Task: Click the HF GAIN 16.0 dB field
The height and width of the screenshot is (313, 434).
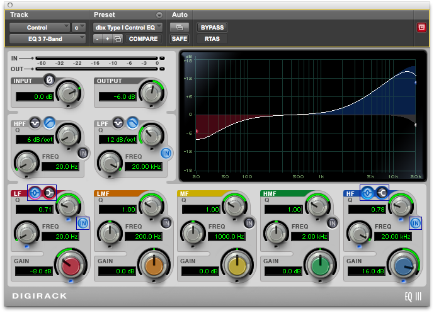Action: 367,271
